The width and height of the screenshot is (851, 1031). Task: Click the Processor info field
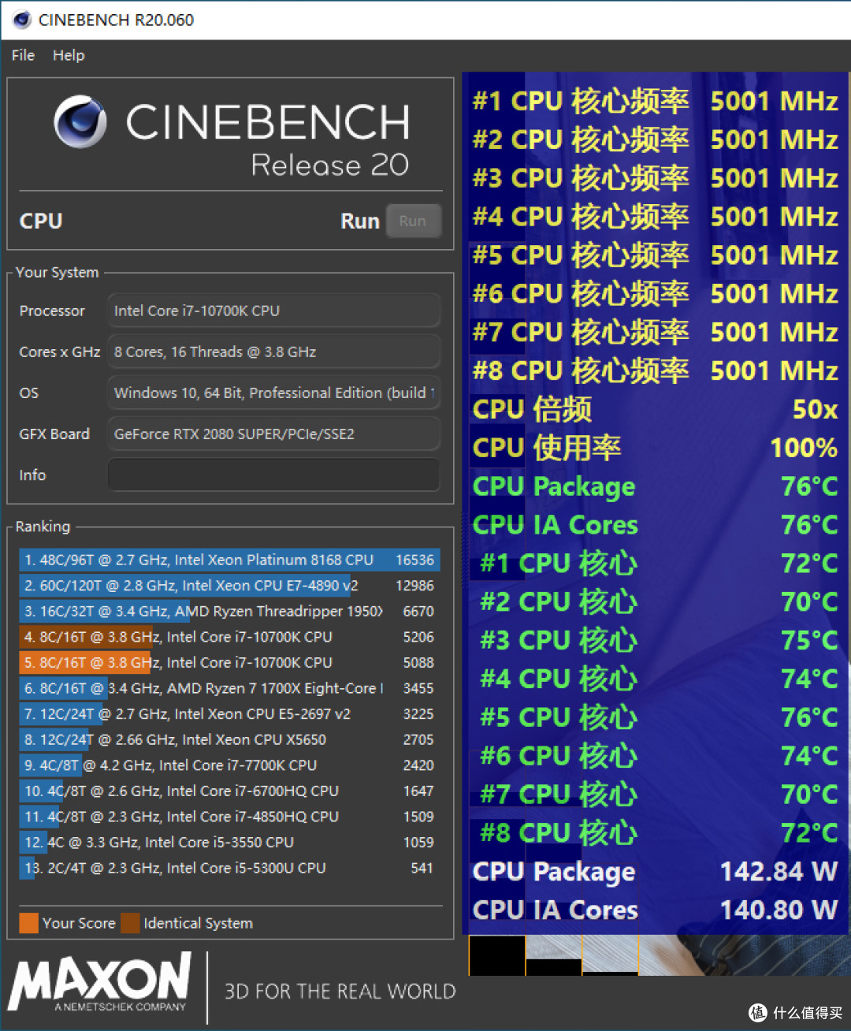[x=273, y=311]
